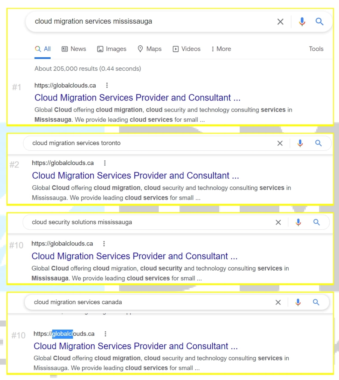Open the Cloud Migration Services link in the canada result

tap(136, 346)
